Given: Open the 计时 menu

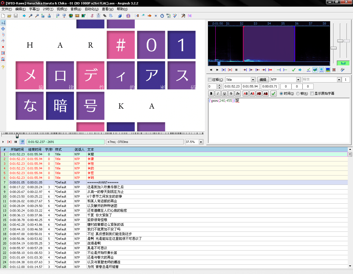Looking at the screenshot, I should (x=48, y=9).
